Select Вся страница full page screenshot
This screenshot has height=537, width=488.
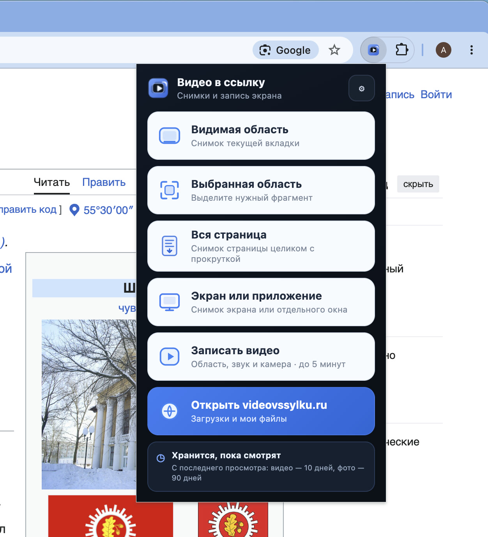pyautogui.click(x=261, y=246)
